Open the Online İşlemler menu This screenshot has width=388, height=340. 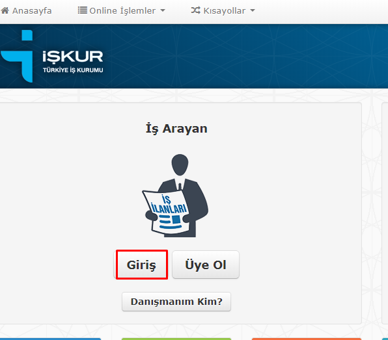click(x=122, y=10)
